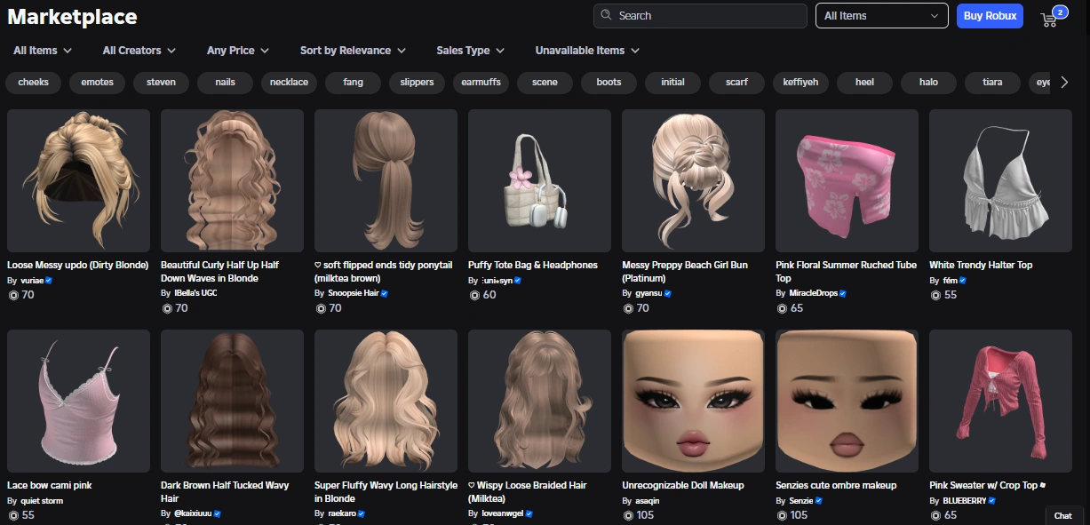This screenshot has width=1090, height=525.
Task: Click the Robux icon beside the price of White Trendy Halter Top
Action: 935,294
